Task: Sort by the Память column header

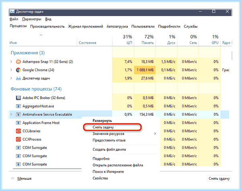Action: click(x=147, y=43)
